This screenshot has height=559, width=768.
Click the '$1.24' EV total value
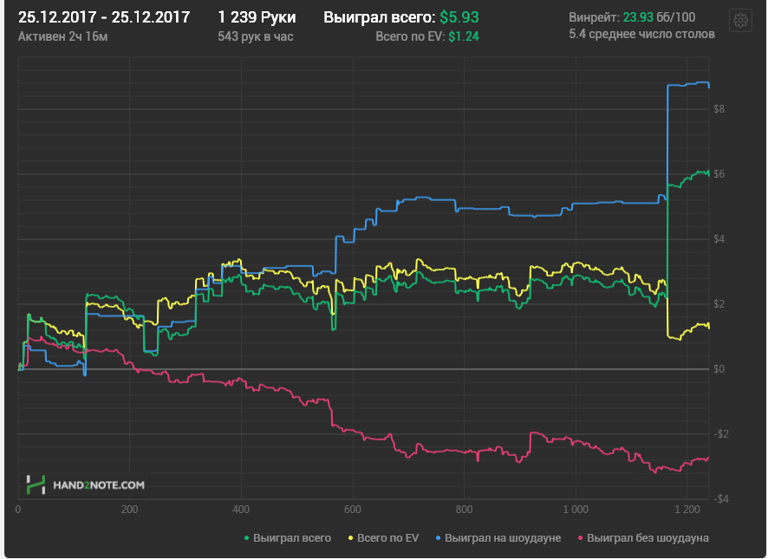coord(464,36)
